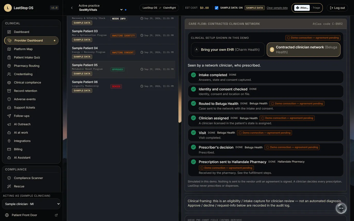
Task: Click the Patient Intake Quiz clipboard icon
Action: coord(9,57)
